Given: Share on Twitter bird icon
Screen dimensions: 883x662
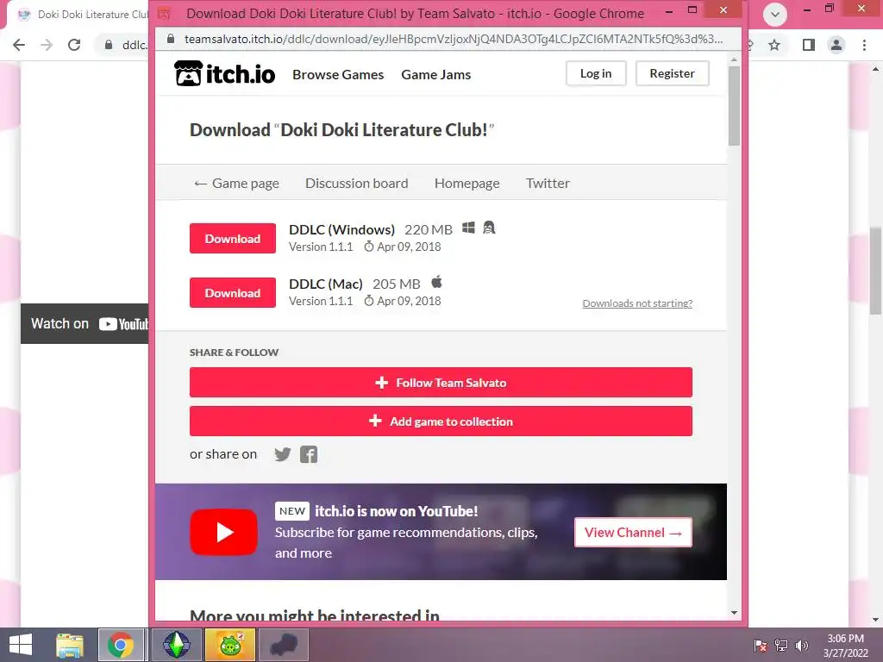Looking at the screenshot, I should point(283,454).
